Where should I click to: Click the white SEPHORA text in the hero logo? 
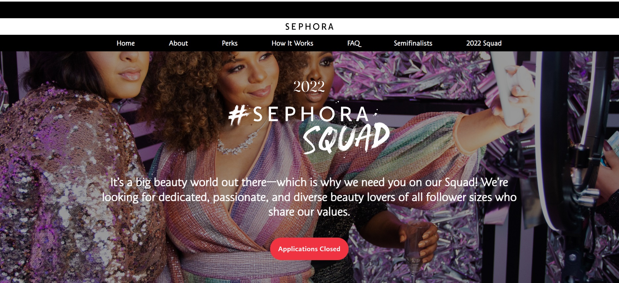click(310, 114)
